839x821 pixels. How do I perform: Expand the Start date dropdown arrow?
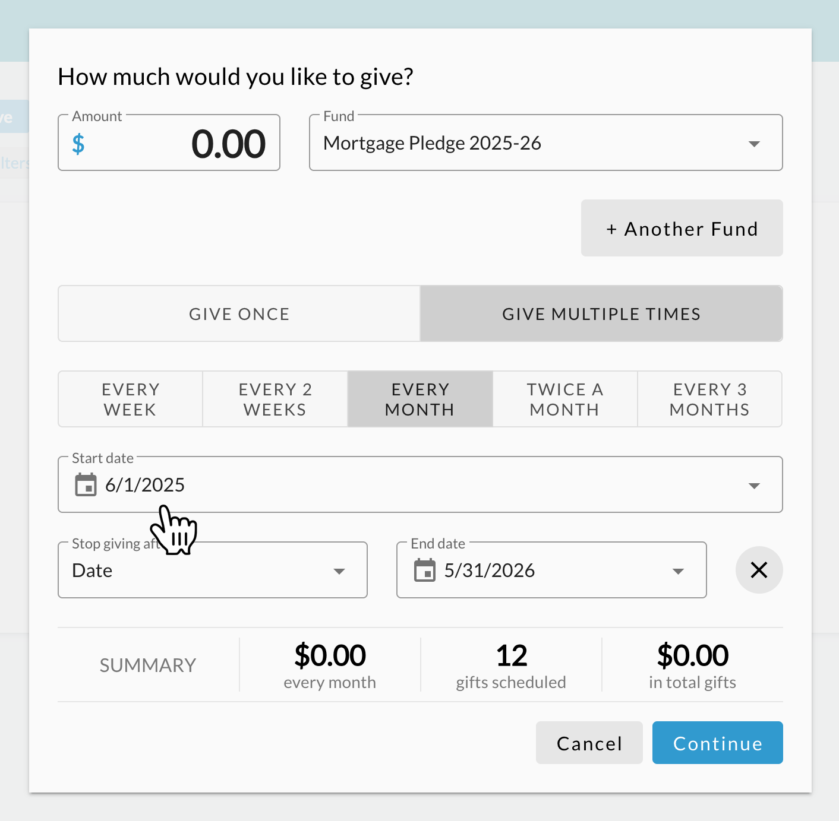[754, 486]
